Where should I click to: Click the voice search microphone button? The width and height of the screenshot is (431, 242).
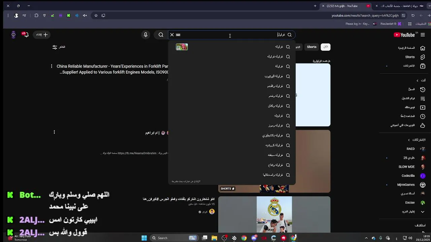(145, 35)
